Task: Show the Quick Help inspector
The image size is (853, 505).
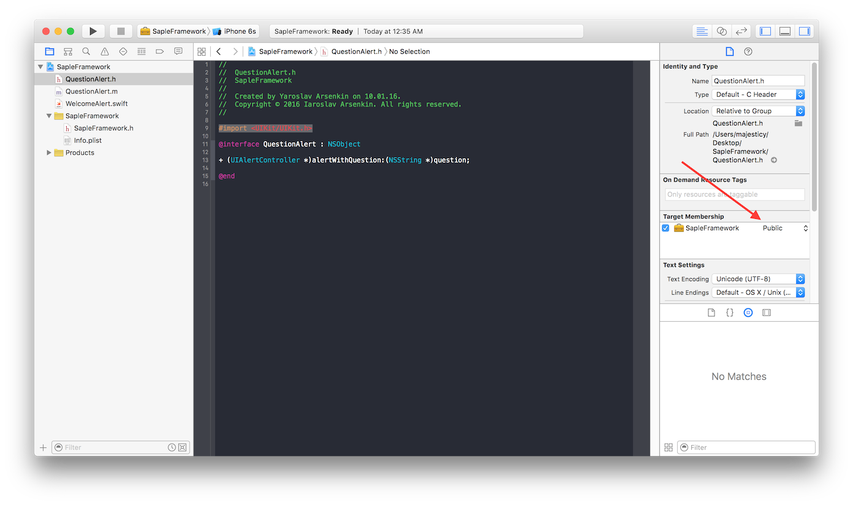Action: point(748,51)
